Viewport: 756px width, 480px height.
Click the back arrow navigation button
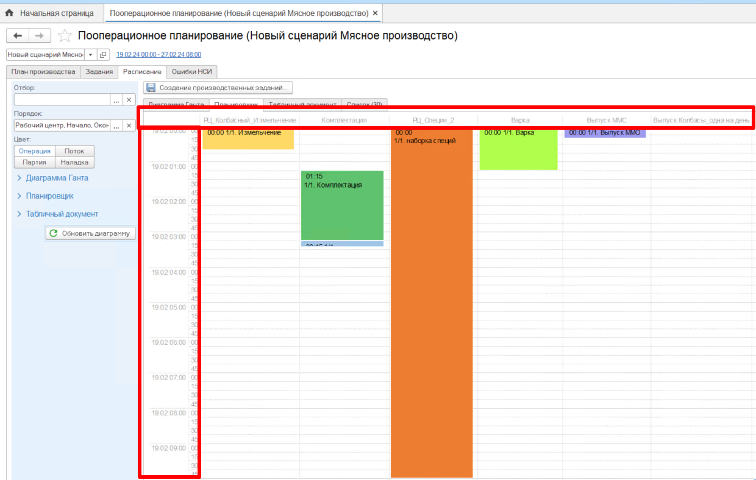click(x=18, y=36)
